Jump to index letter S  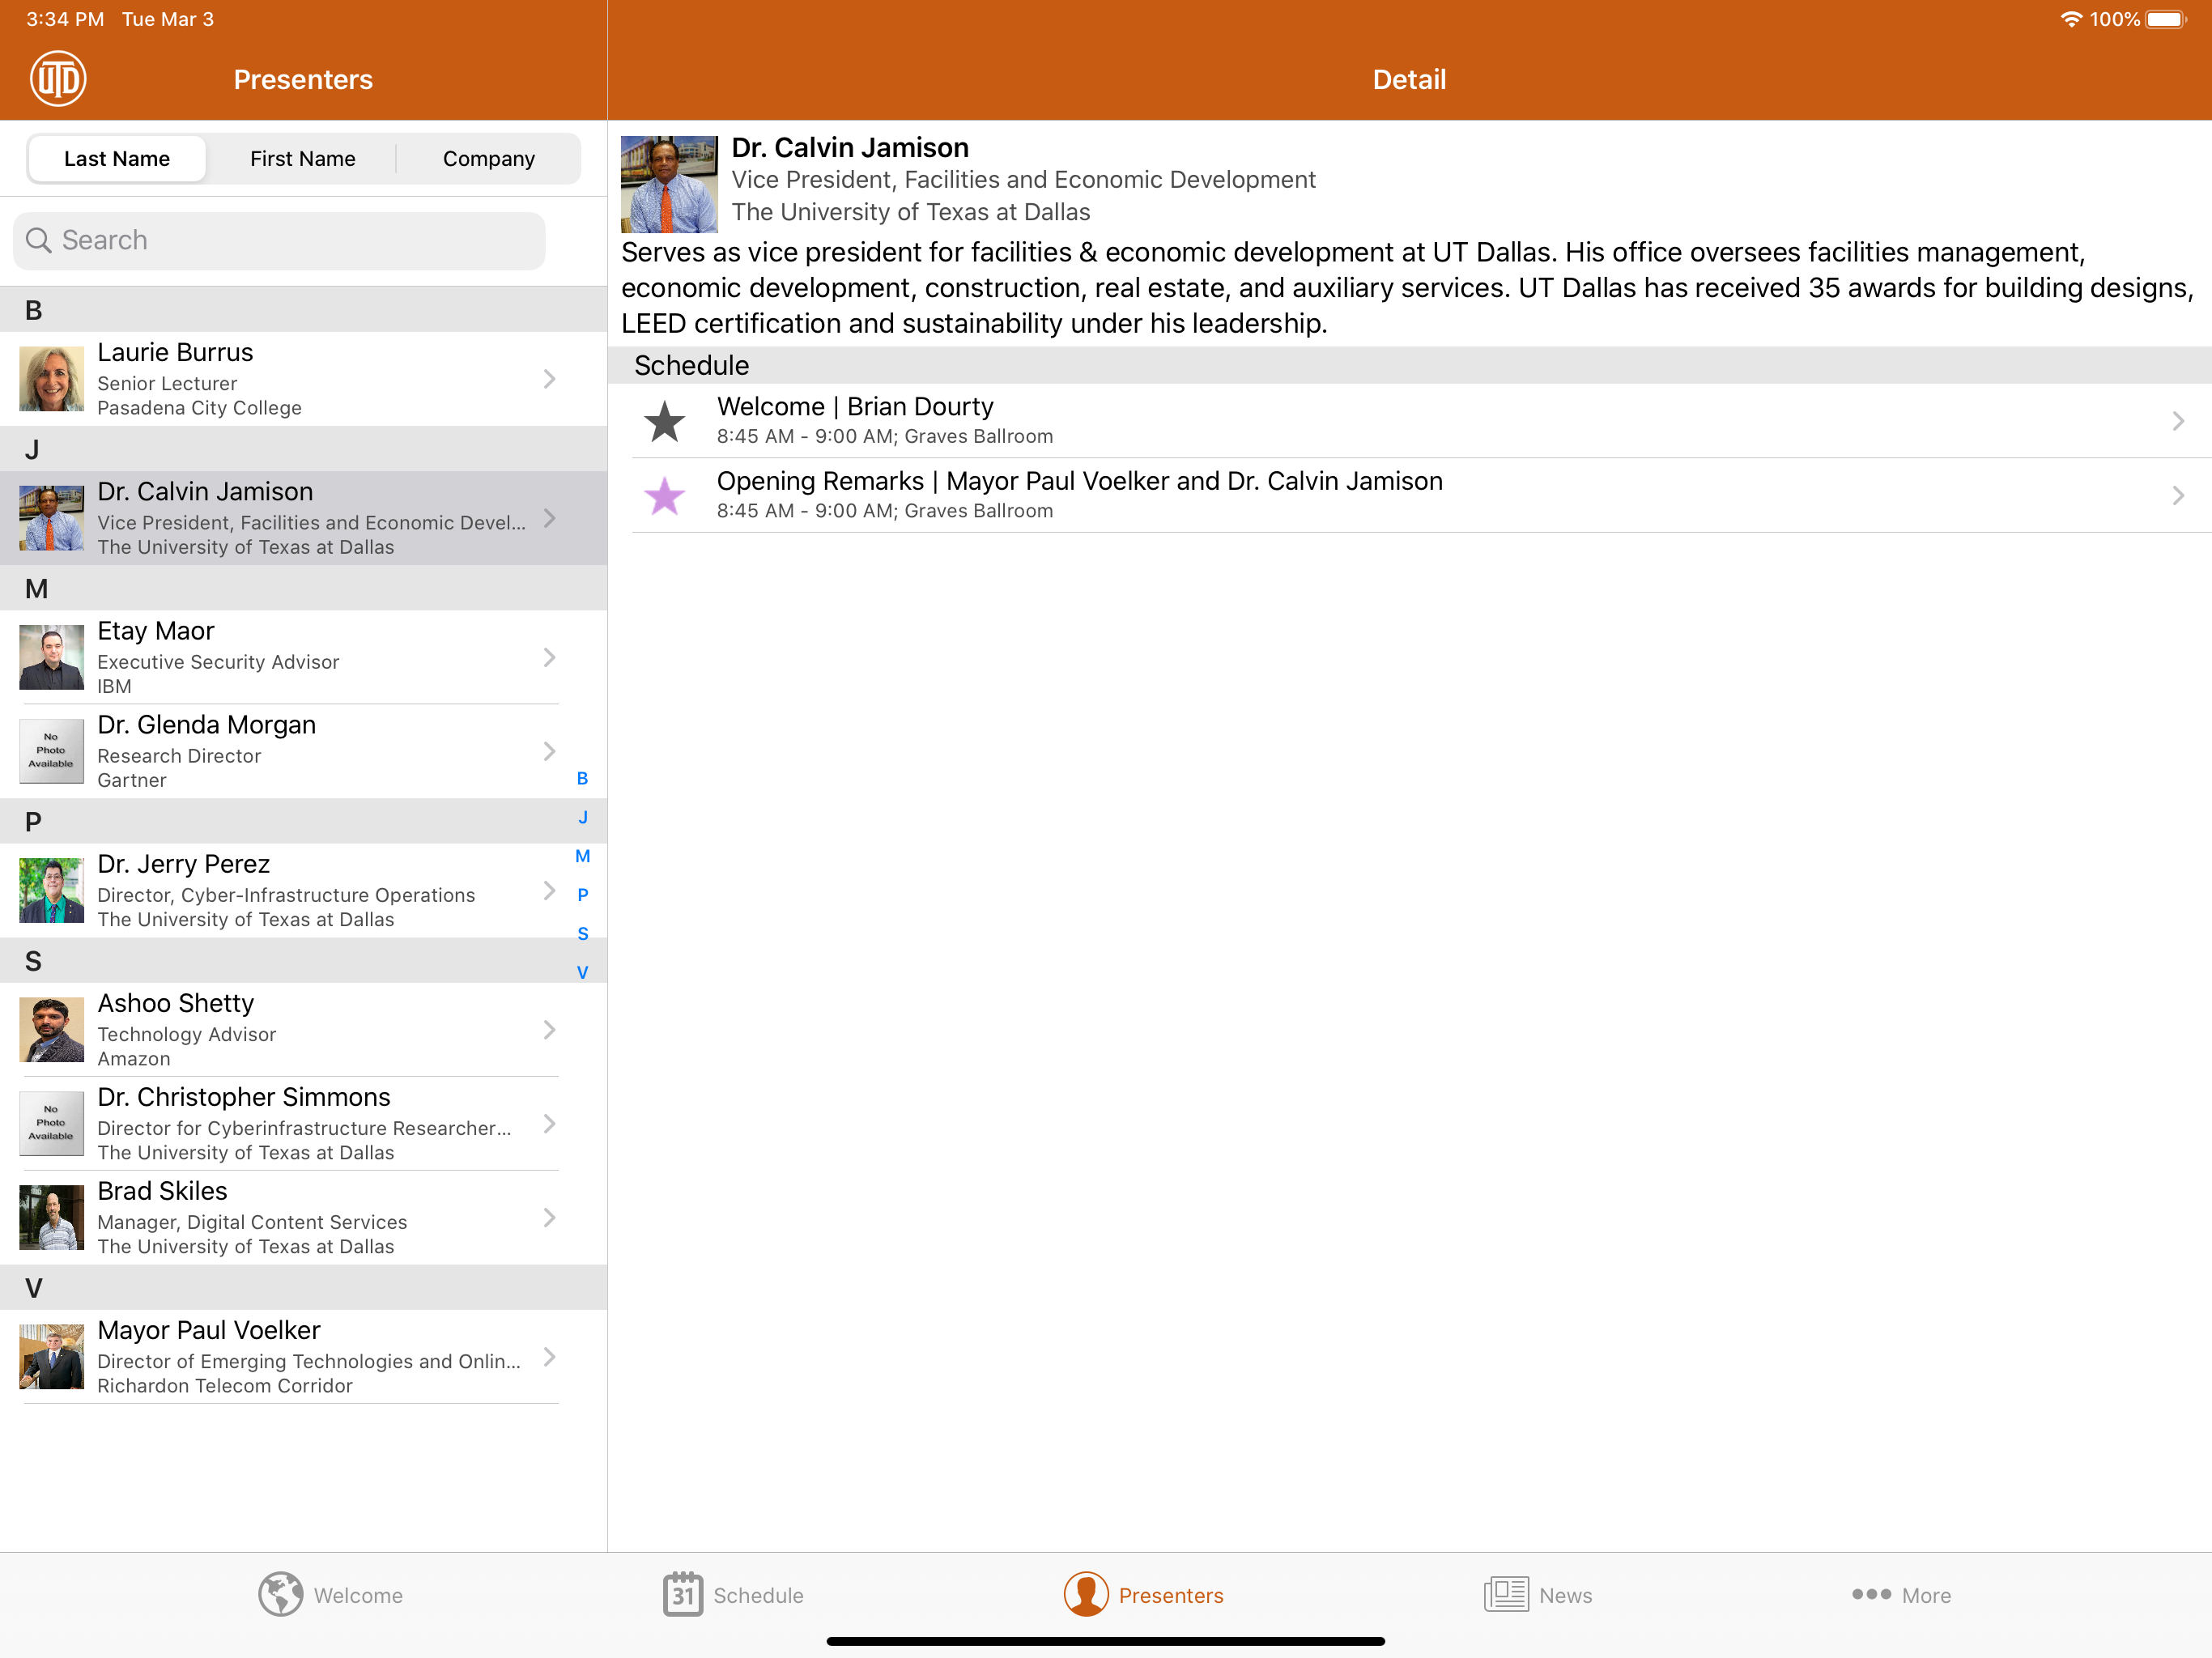tap(582, 934)
